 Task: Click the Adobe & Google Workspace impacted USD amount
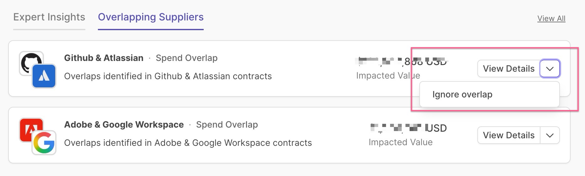coord(408,128)
